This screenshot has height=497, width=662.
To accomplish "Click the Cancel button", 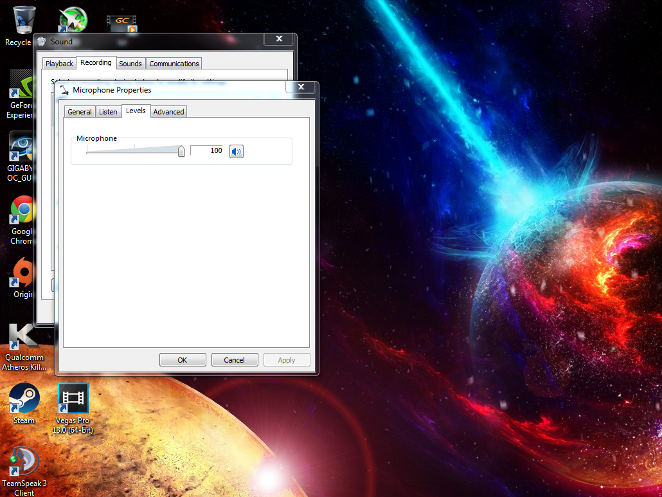I will tap(235, 360).
